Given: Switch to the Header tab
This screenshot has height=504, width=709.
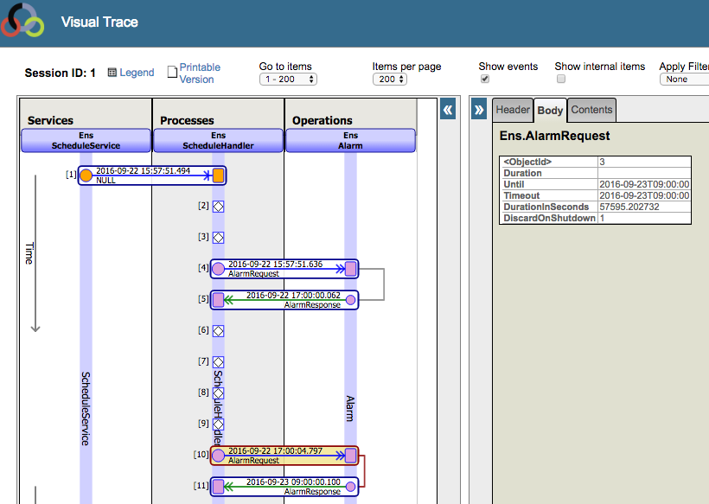Looking at the screenshot, I should (x=512, y=110).
